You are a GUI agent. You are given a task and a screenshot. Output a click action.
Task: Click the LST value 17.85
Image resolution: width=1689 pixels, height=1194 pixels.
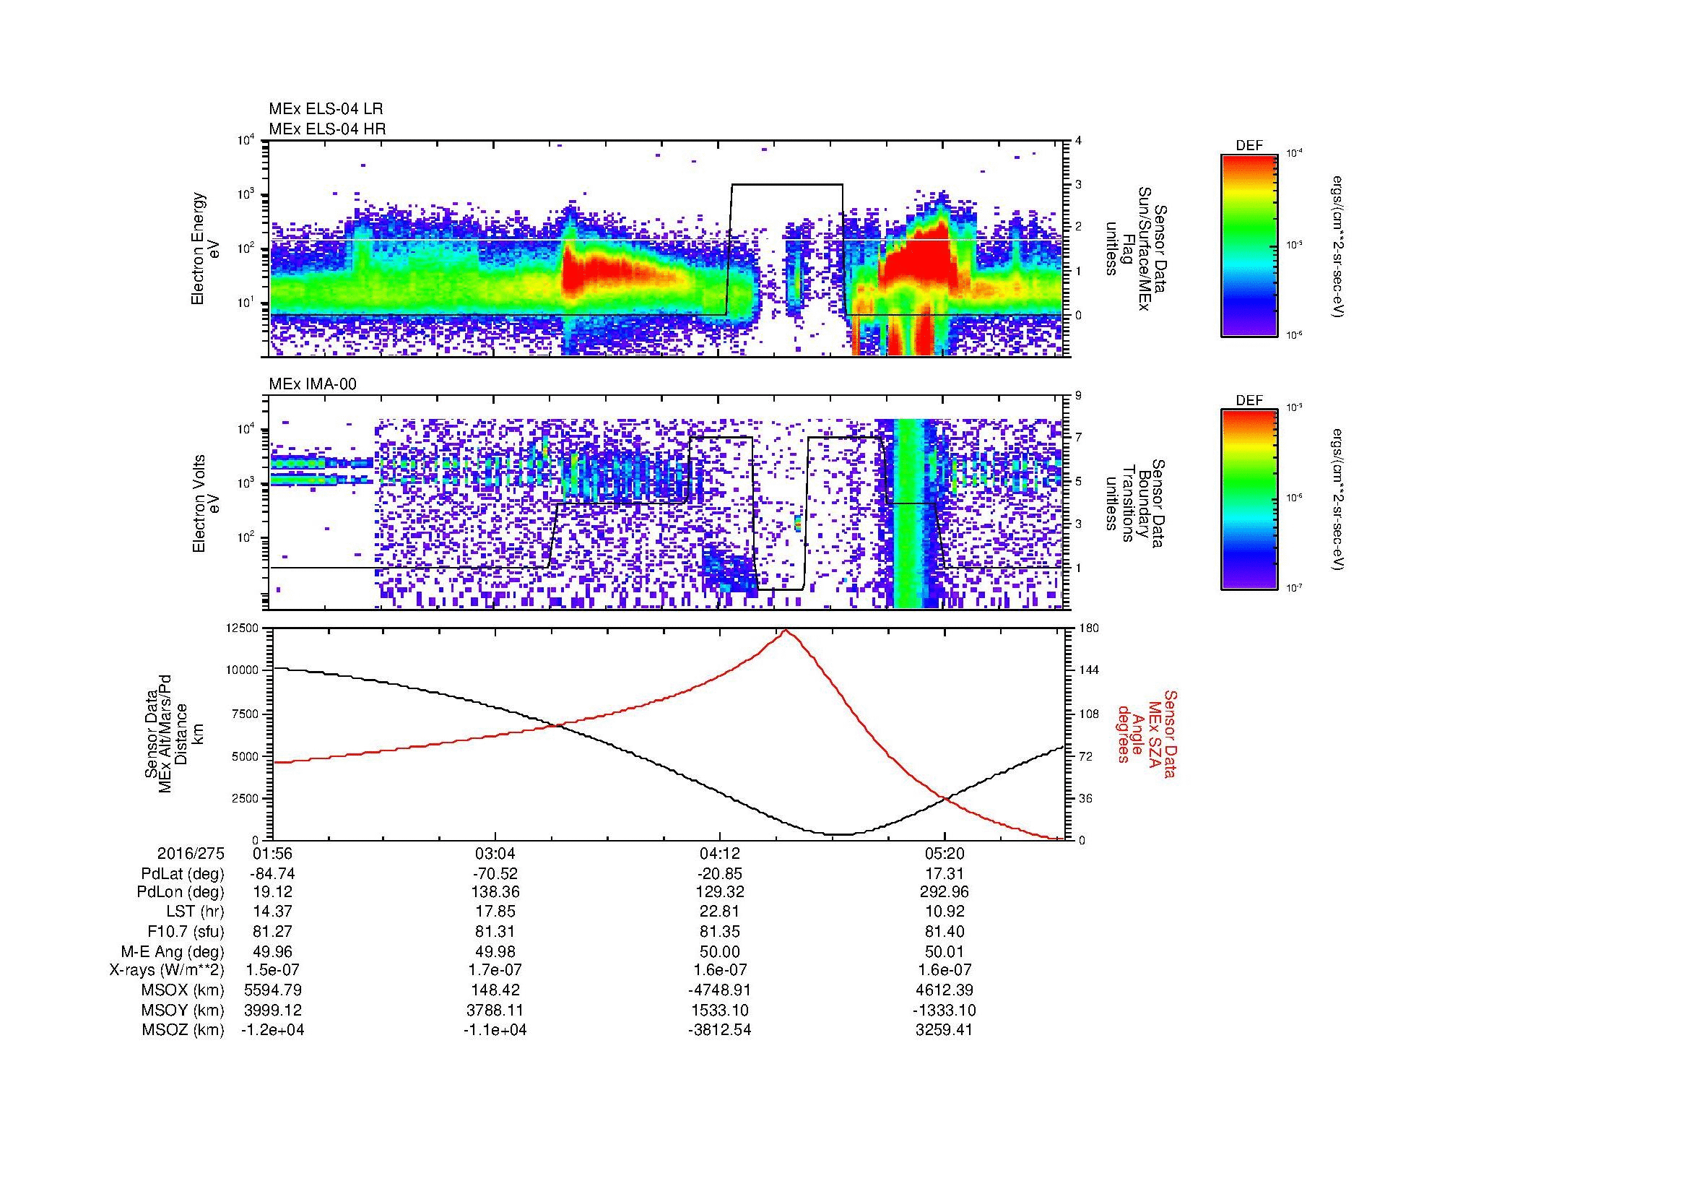pos(496,912)
